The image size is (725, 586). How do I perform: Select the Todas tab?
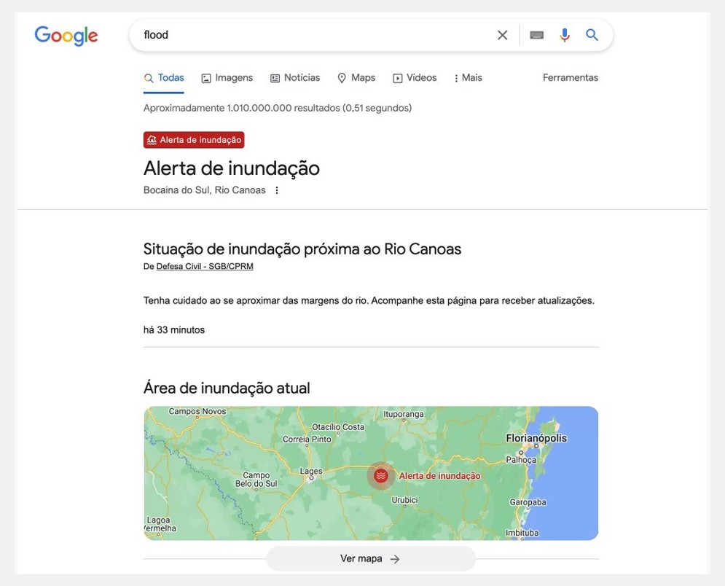coord(164,78)
